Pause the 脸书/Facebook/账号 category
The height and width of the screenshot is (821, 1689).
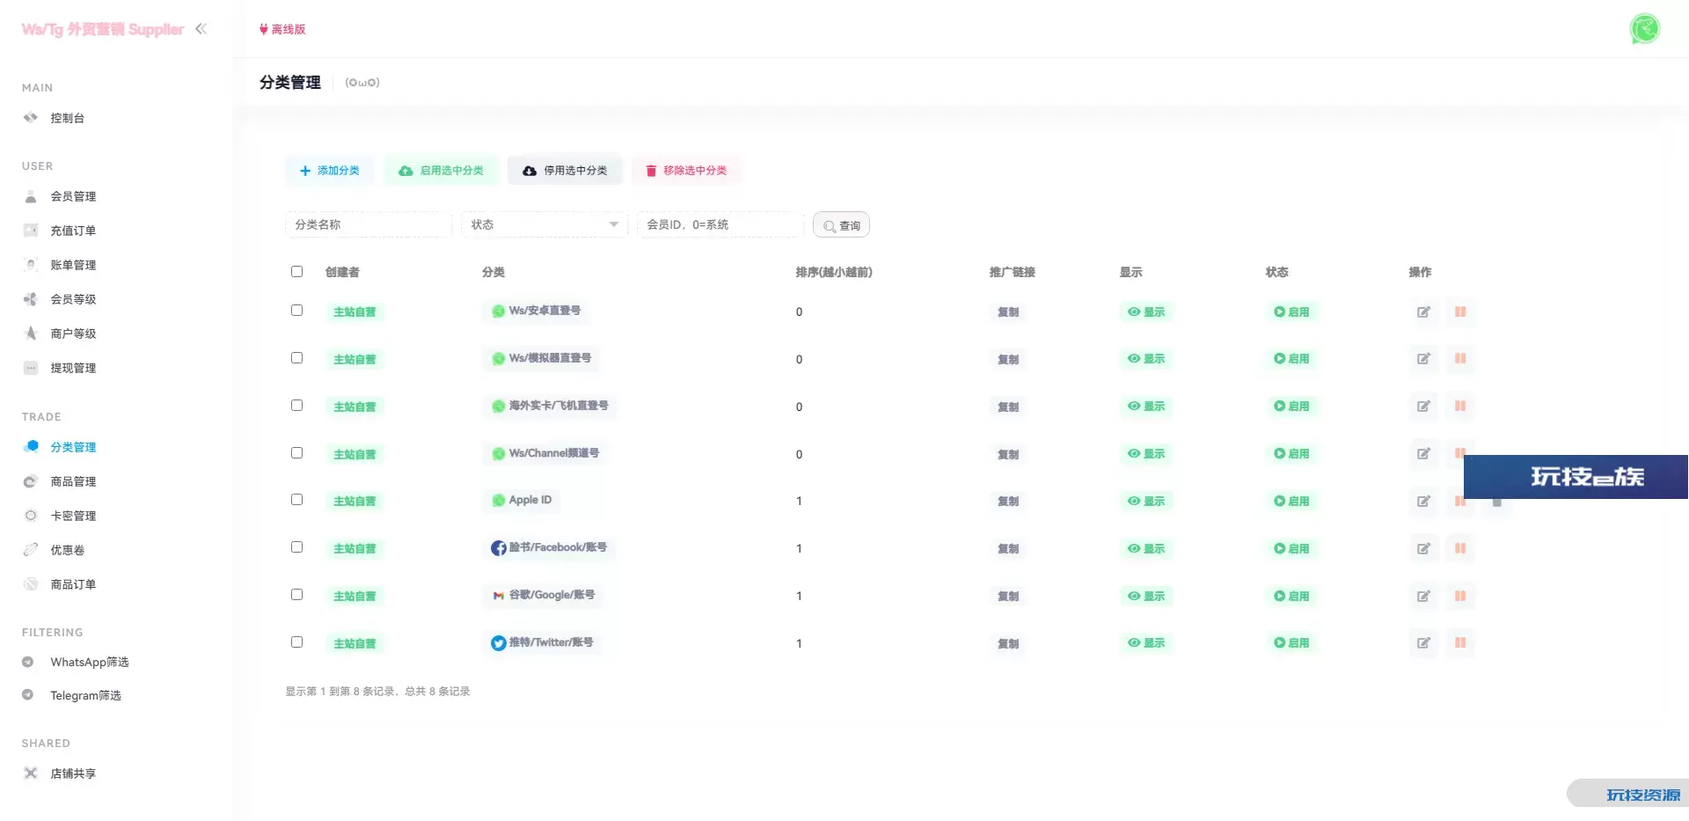[x=1460, y=549]
